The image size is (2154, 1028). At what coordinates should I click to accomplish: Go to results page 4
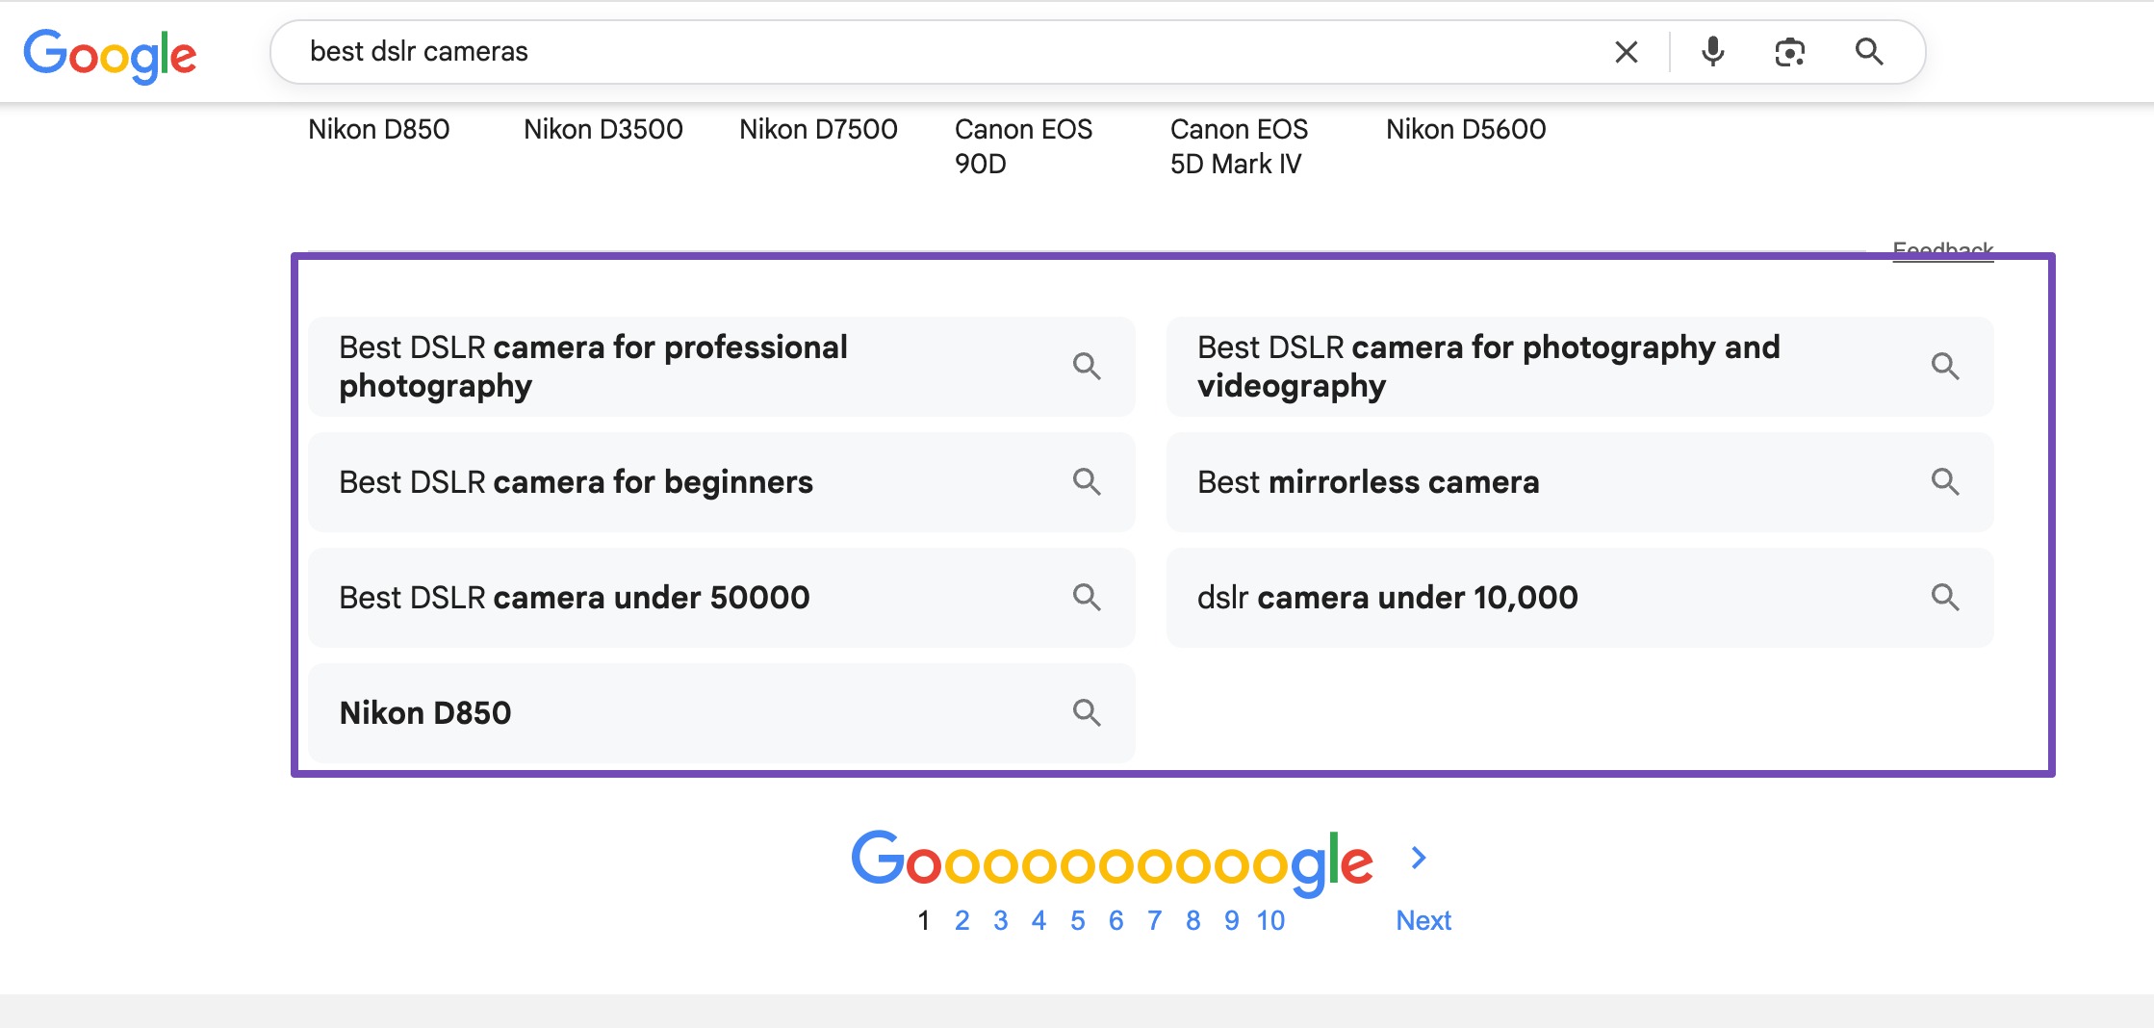(x=1039, y=921)
